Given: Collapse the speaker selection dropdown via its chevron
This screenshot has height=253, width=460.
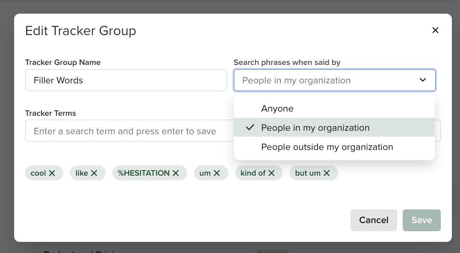Looking at the screenshot, I should tap(422, 80).
